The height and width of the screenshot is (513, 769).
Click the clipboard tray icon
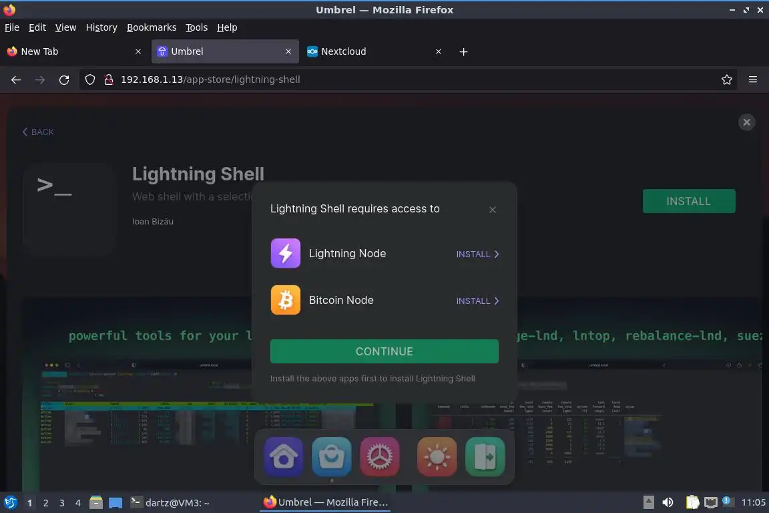click(692, 502)
